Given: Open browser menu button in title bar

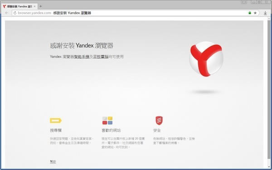Looking at the screenshot, I should [x=244, y=2].
